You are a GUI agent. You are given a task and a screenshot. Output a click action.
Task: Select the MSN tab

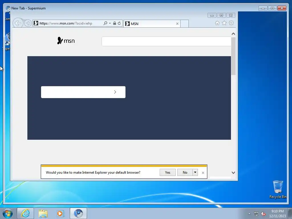coord(152,24)
